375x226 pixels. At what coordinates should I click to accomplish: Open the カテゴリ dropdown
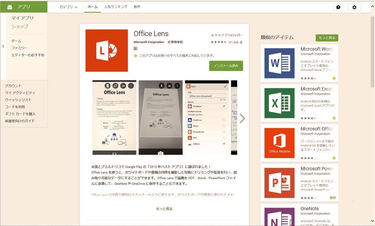(x=68, y=7)
